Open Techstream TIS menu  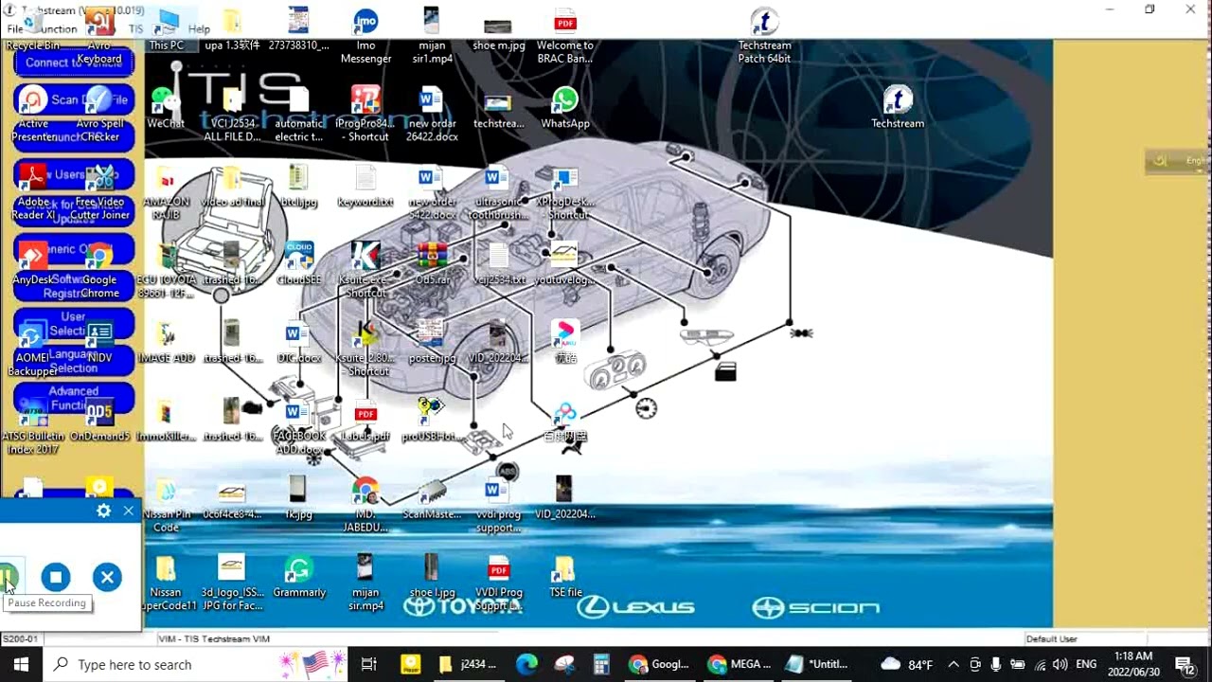tap(135, 29)
